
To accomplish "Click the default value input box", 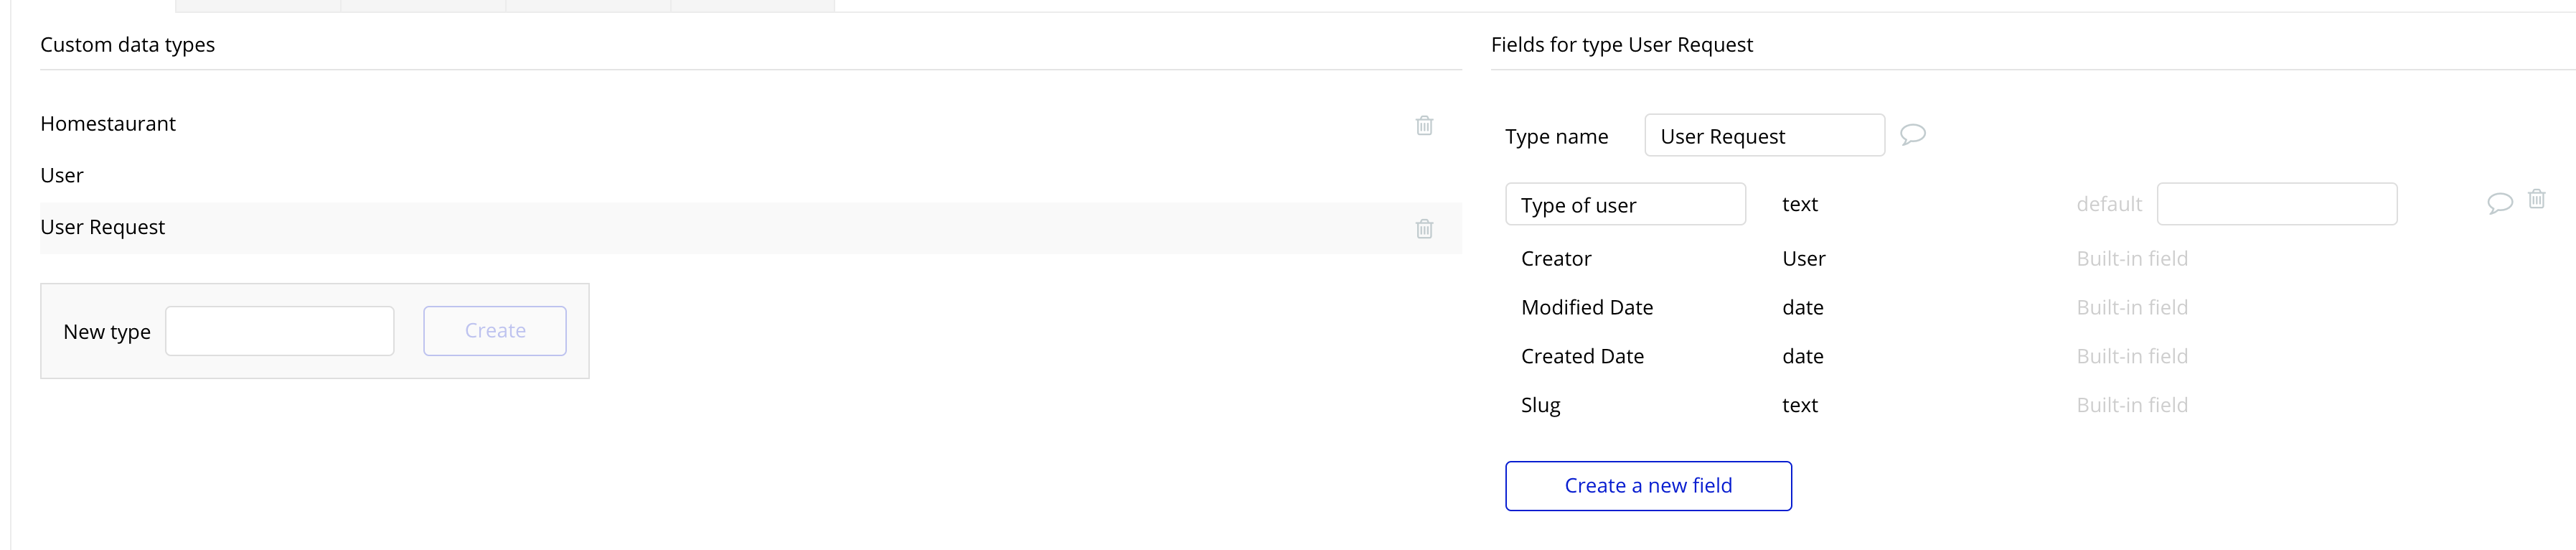I will (x=2277, y=204).
